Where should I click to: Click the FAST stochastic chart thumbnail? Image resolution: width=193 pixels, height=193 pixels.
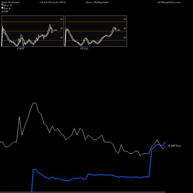pos(32,31)
